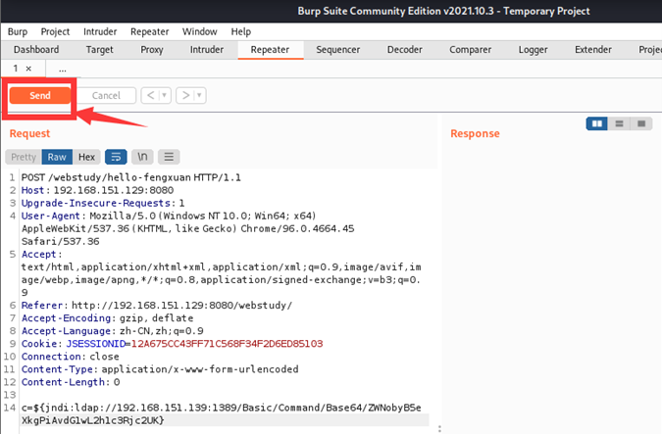Go back to previous request in history
Viewport: 662px width, 434px height.
[150, 95]
